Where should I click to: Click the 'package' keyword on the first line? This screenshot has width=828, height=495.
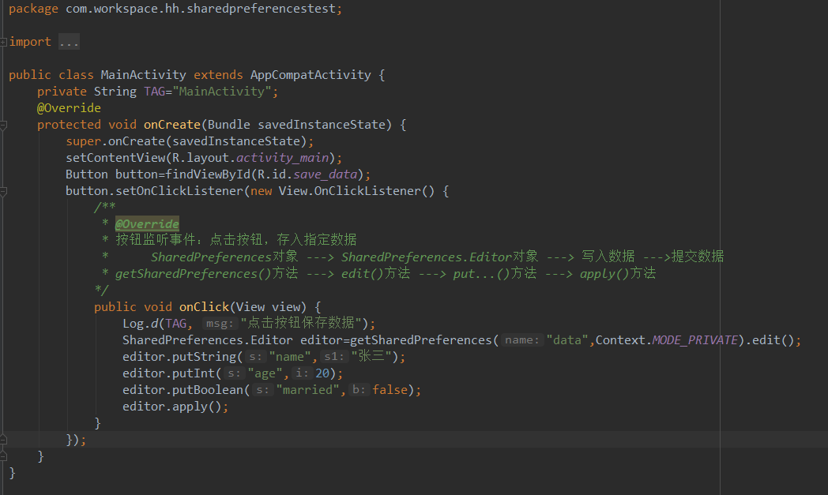point(34,9)
